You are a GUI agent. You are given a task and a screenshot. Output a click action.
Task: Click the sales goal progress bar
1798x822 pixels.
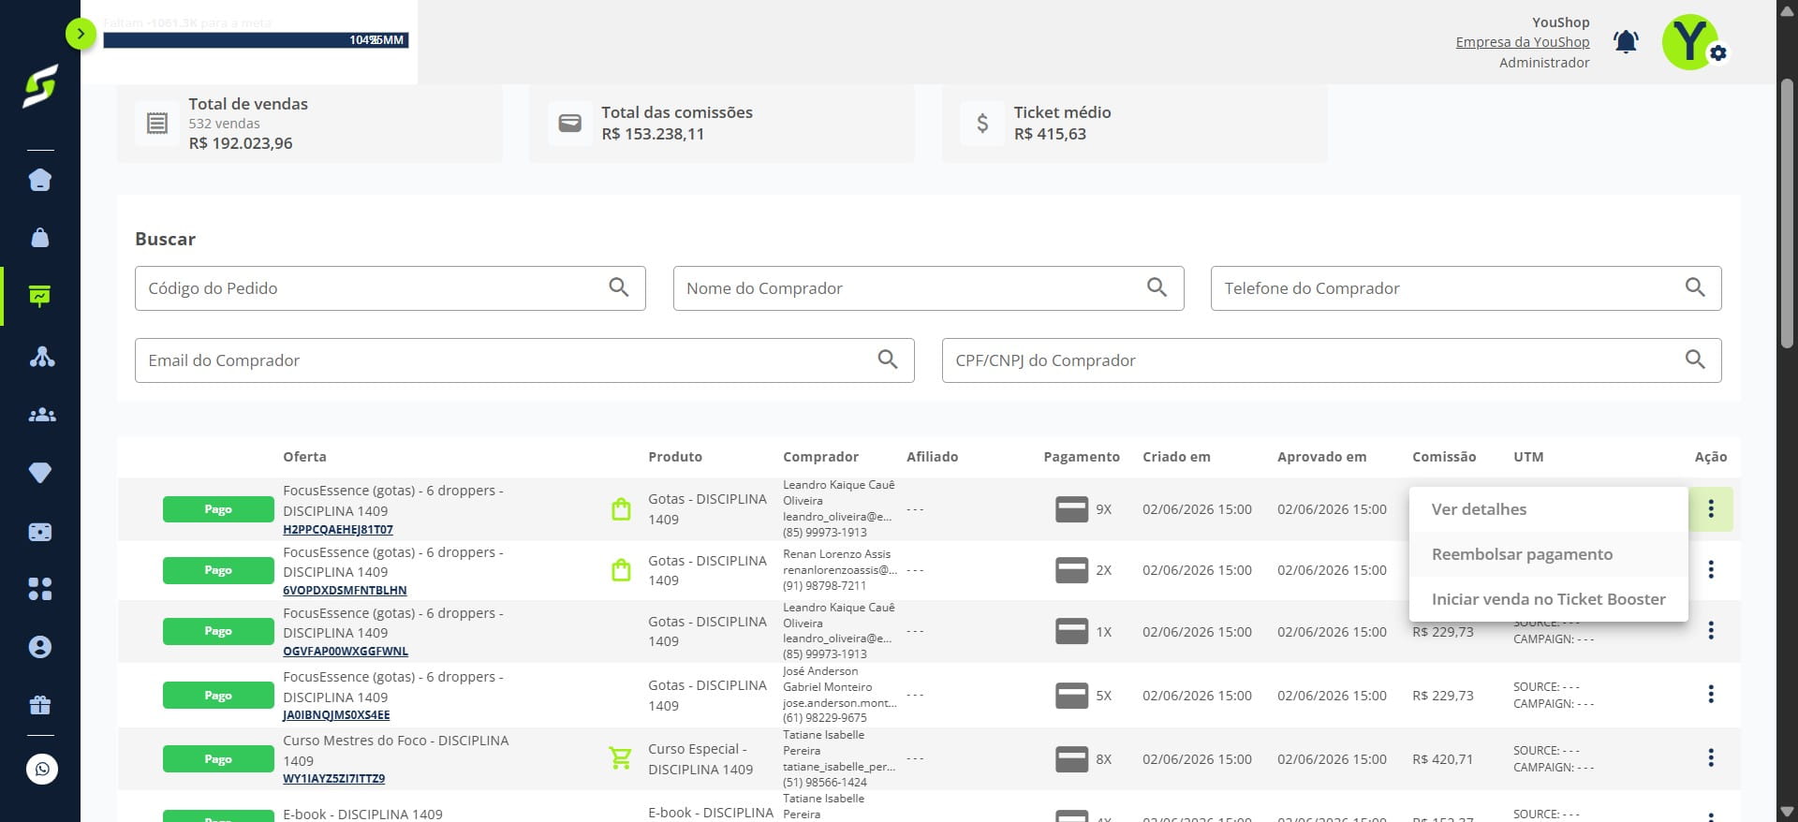256,40
